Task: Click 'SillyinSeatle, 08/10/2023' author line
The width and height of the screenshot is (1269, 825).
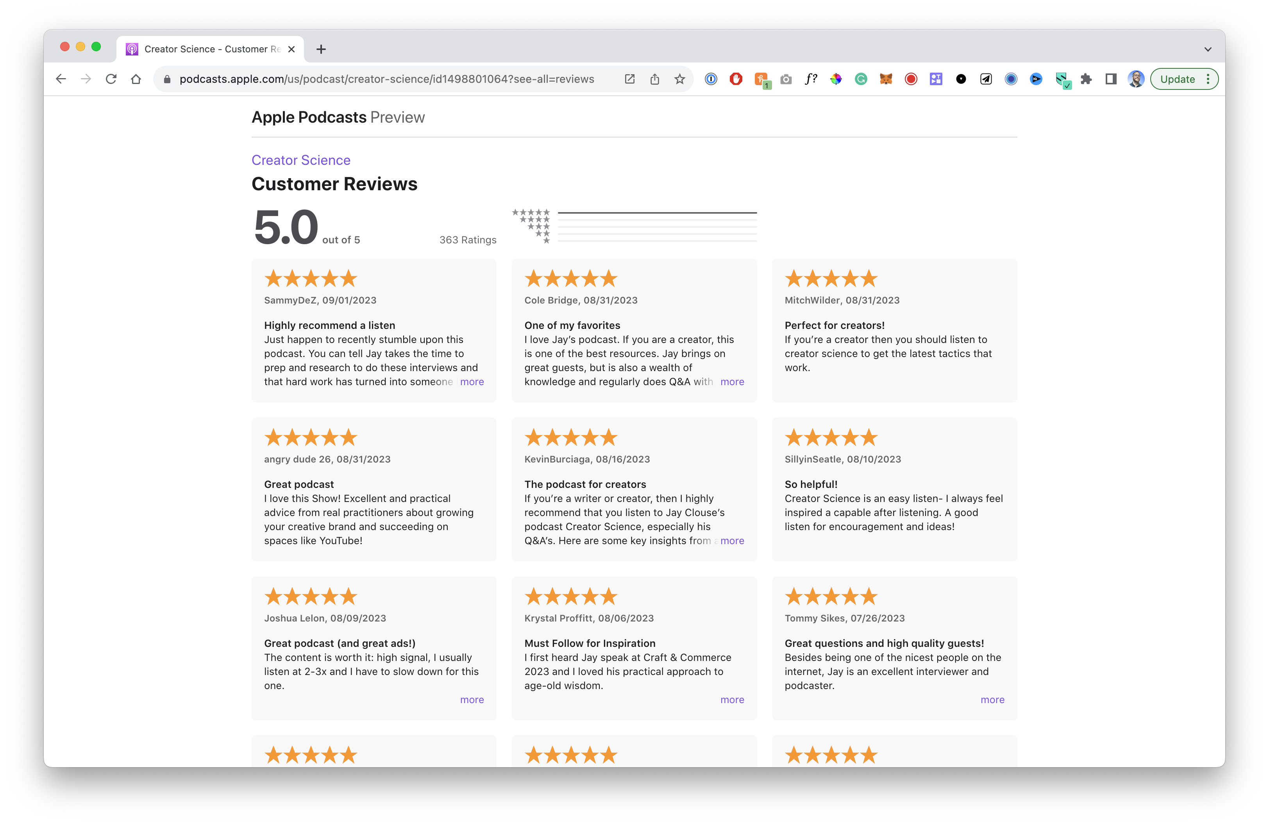Action: [842, 459]
